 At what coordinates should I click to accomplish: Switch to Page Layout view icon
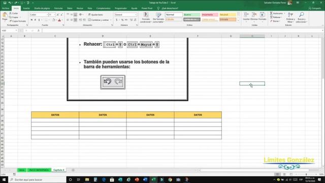pos(284,174)
